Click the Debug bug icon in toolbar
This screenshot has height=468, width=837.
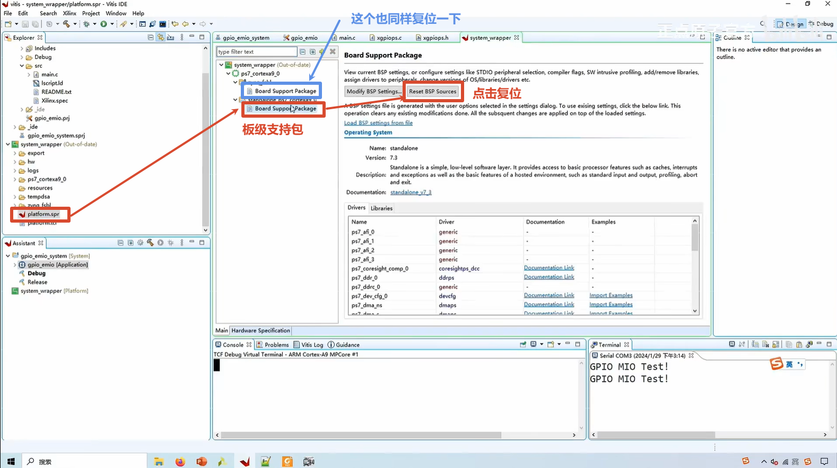point(86,24)
